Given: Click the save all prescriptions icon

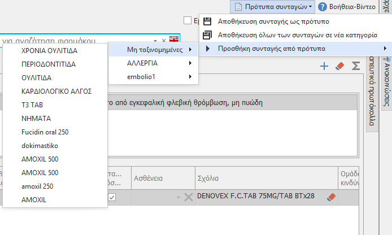Looking at the screenshot, I should (207, 35).
